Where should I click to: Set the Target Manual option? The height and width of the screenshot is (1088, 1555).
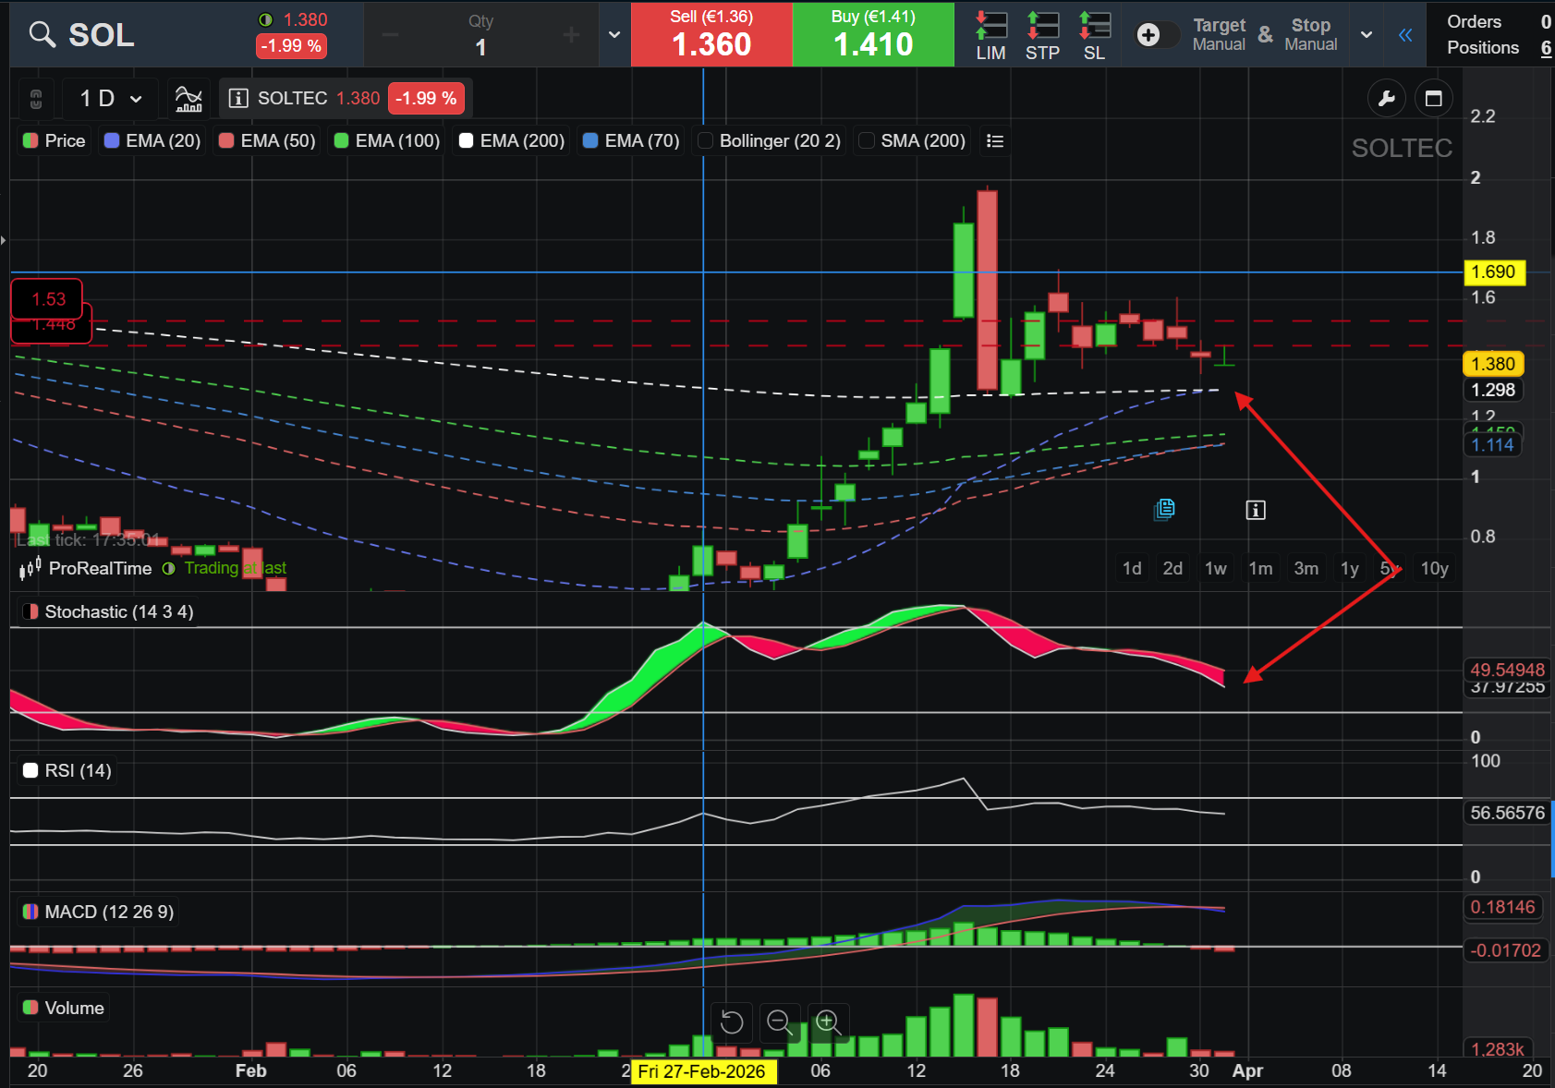coord(1219,35)
